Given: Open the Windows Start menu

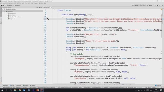Looking at the screenshot, I should 2,90.
